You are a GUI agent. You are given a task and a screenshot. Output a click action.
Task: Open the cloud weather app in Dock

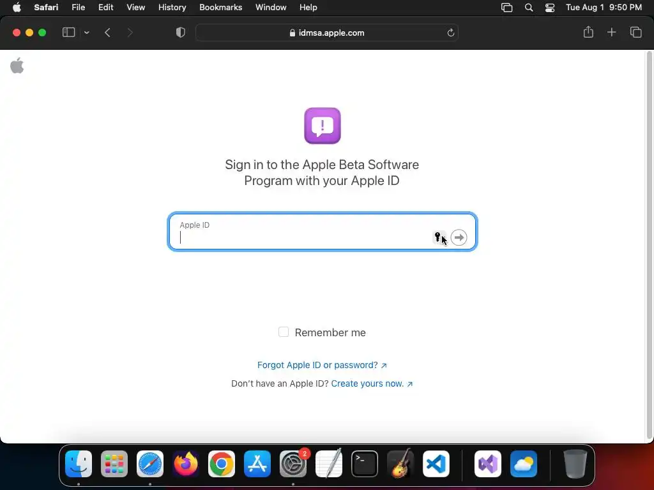point(524,464)
